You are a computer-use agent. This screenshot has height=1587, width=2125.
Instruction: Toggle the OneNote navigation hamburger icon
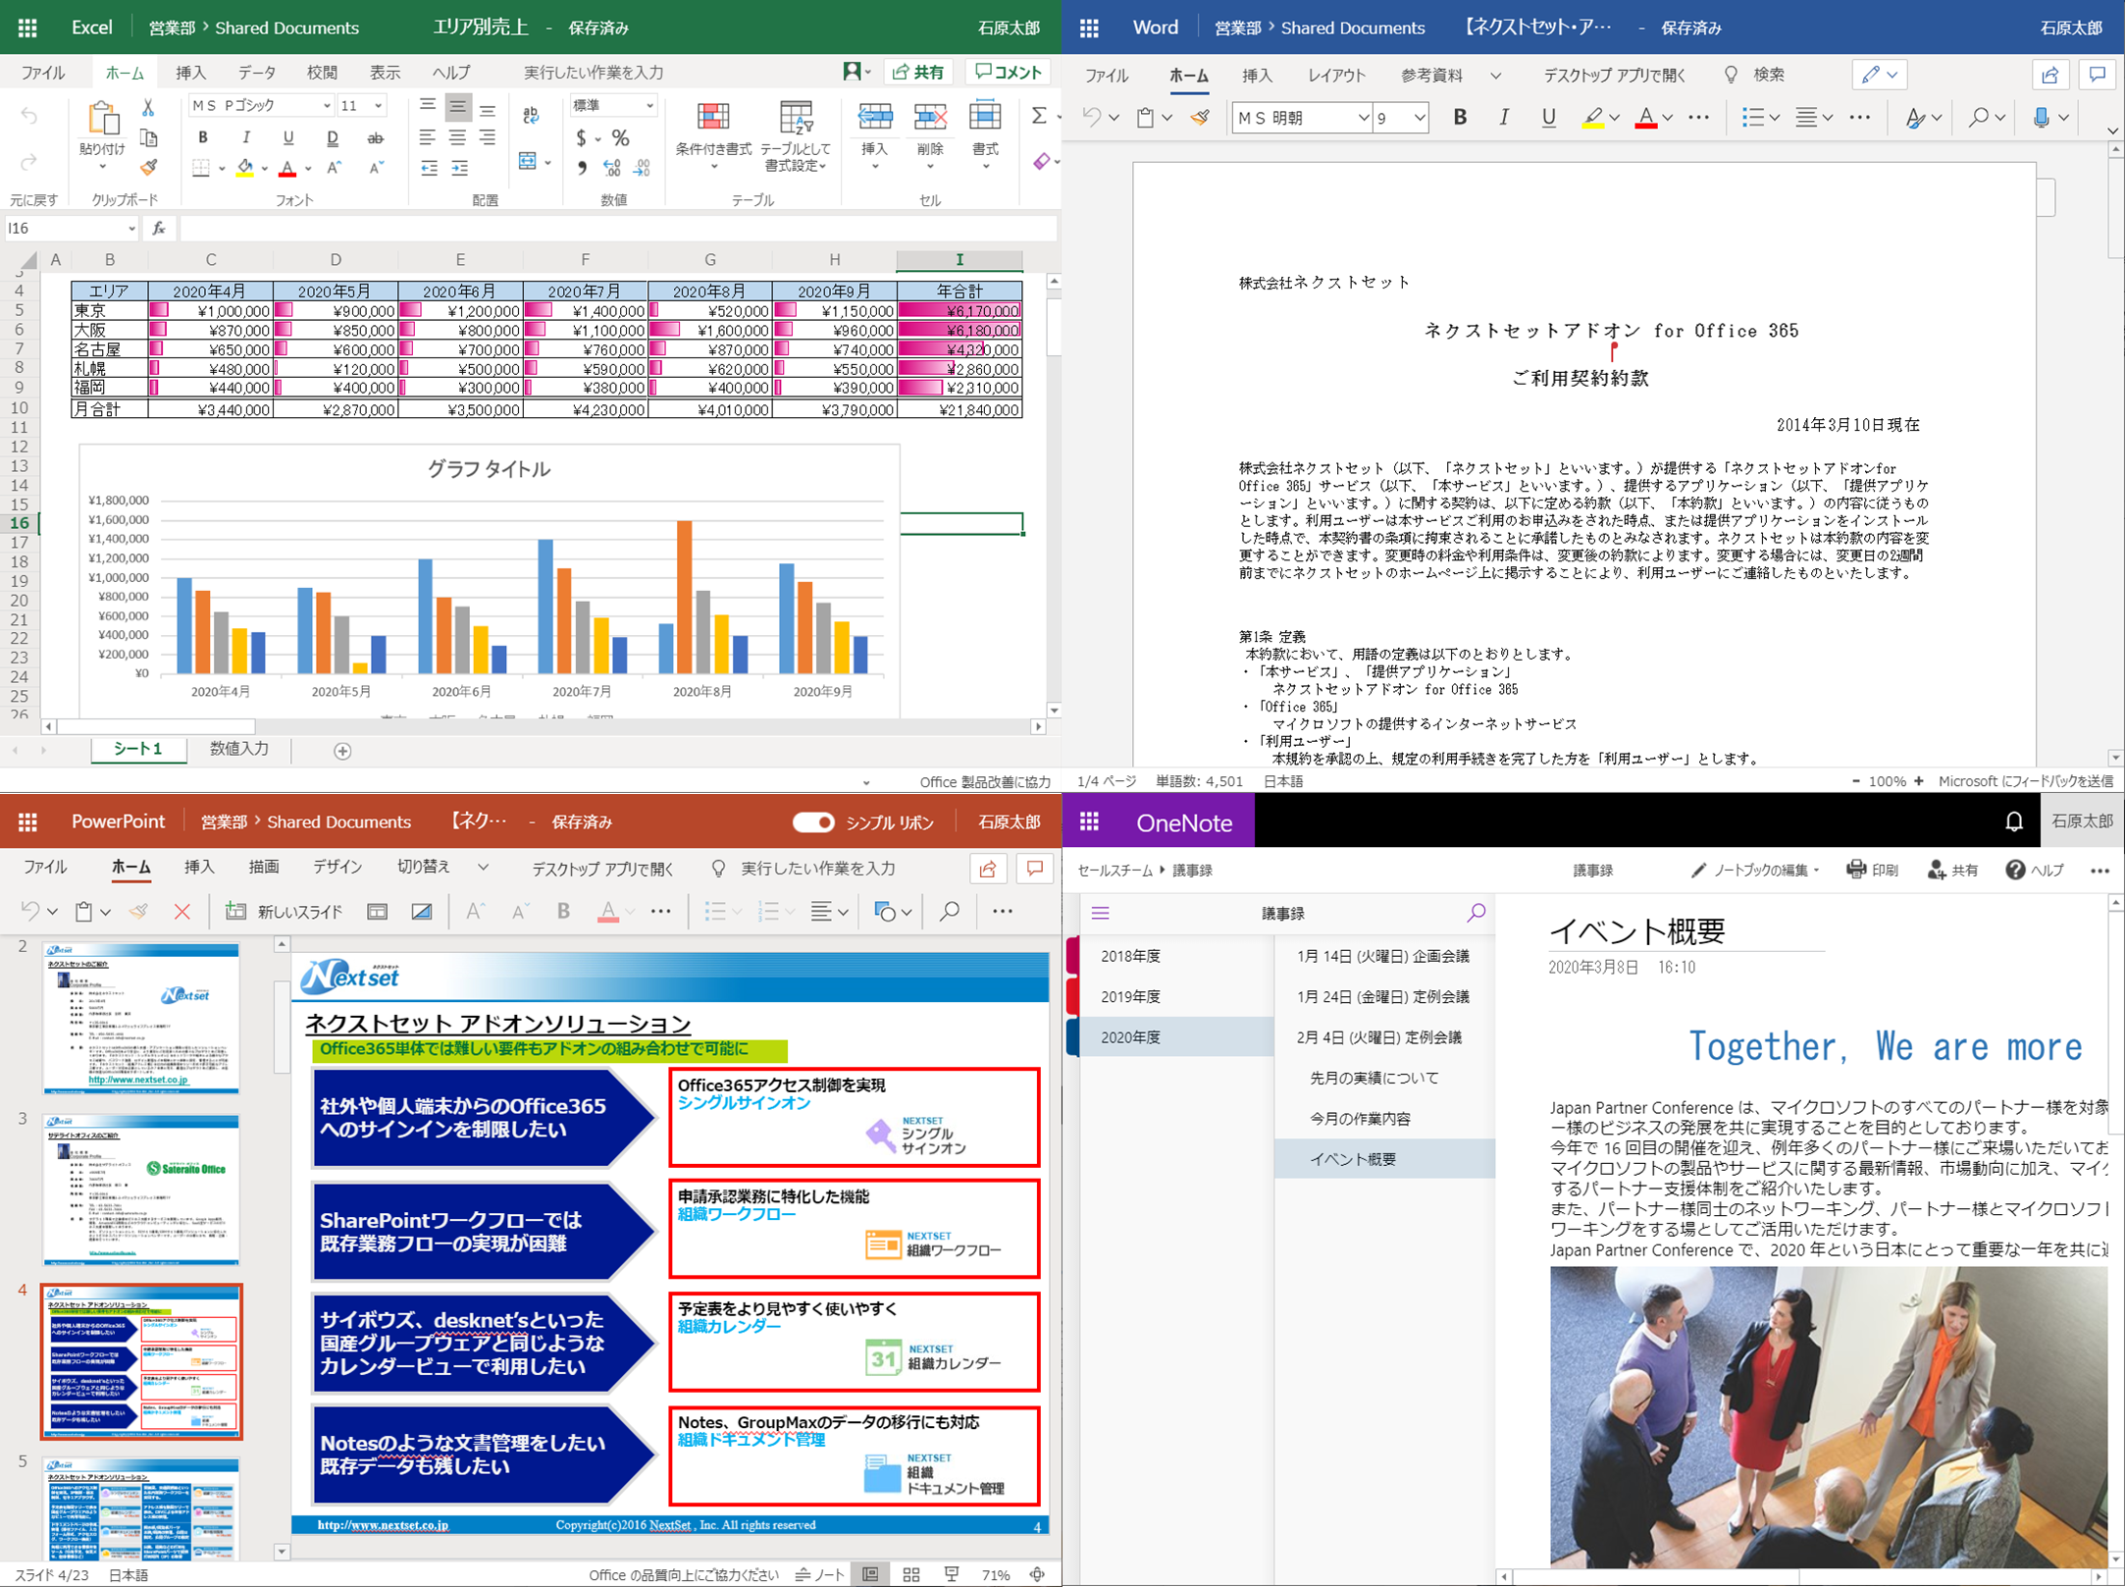pos(1100,914)
